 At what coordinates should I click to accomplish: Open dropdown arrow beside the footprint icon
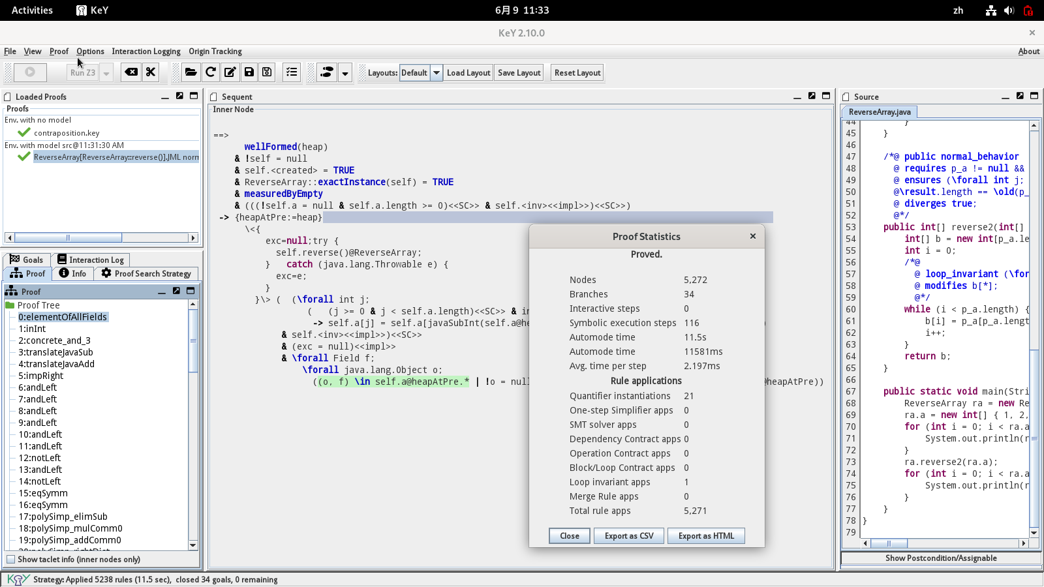point(345,73)
